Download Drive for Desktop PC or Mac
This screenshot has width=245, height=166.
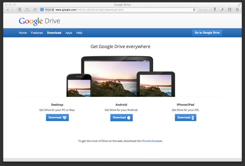pos(57,118)
